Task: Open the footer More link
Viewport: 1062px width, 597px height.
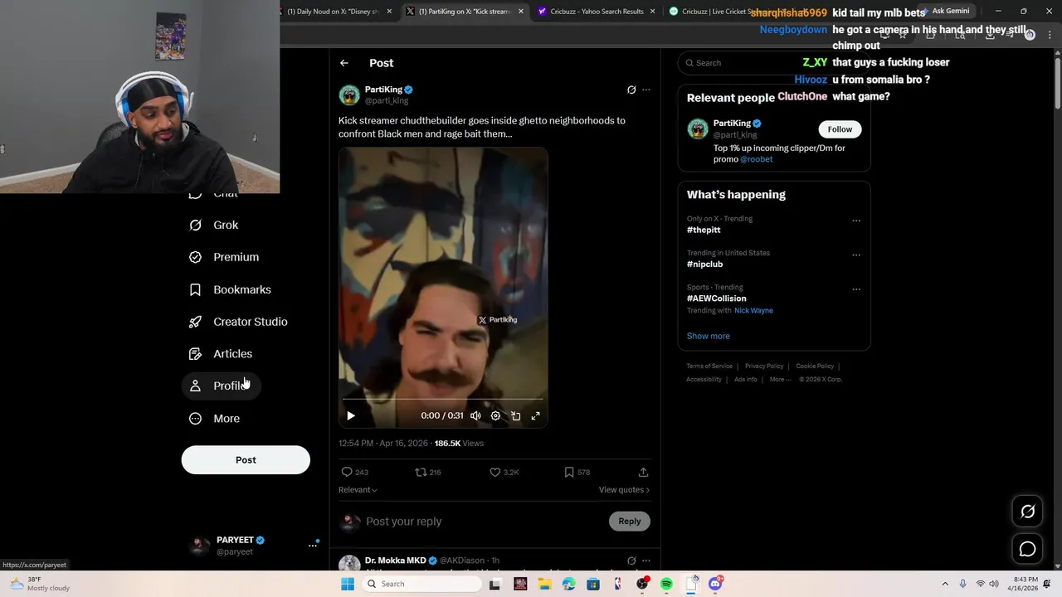Action: pyautogui.click(x=779, y=380)
